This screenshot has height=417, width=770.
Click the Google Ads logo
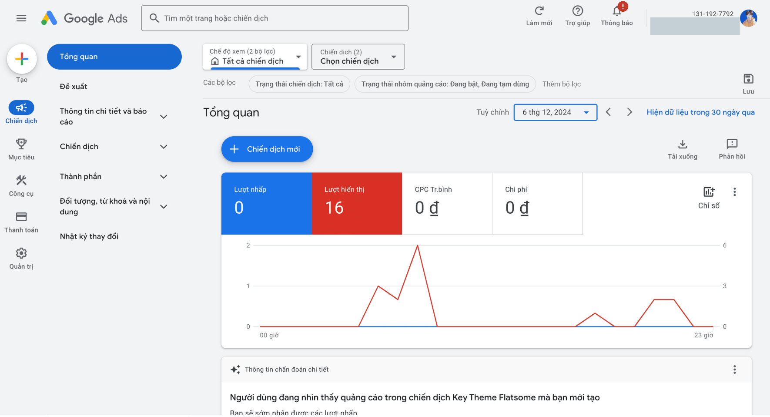[84, 18]
